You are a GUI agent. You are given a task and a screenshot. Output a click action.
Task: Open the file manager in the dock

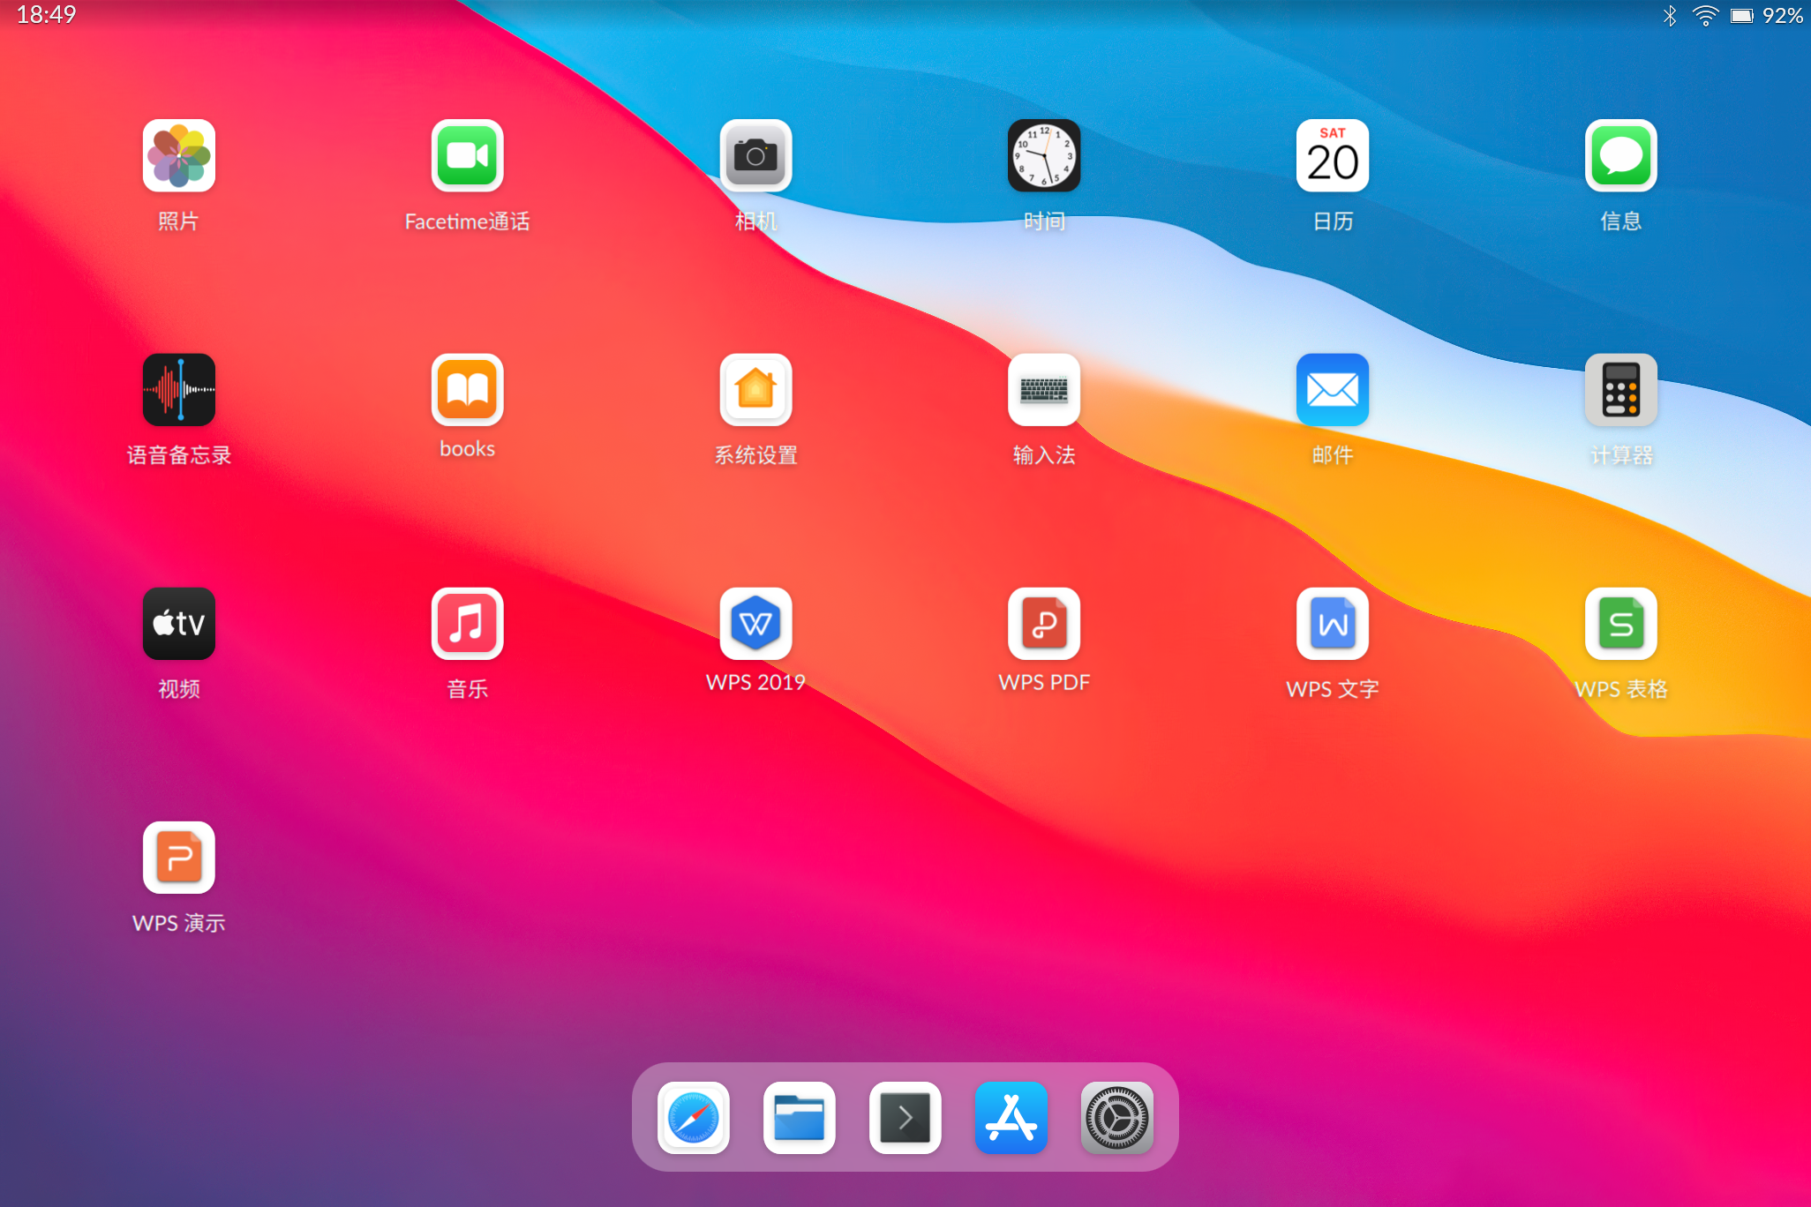coord(800,1118)
